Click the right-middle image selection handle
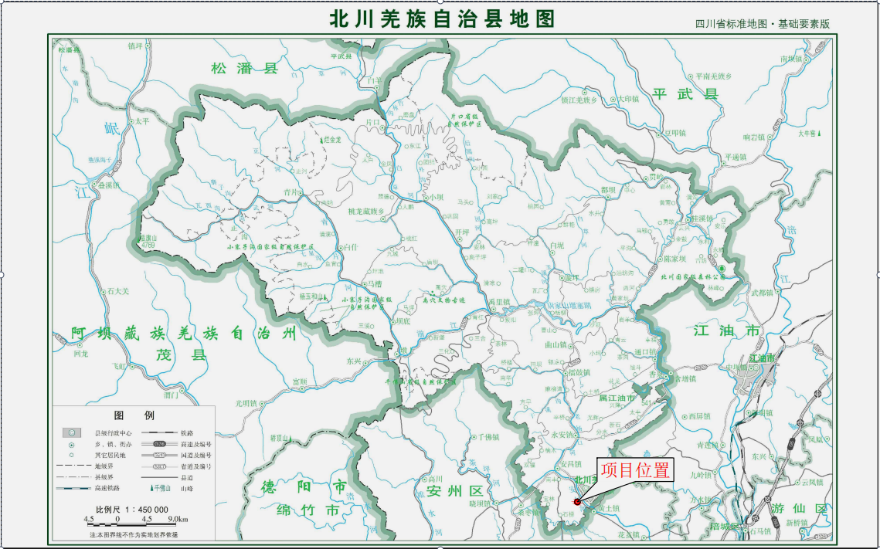880x549 pixels. pos(877,274)
